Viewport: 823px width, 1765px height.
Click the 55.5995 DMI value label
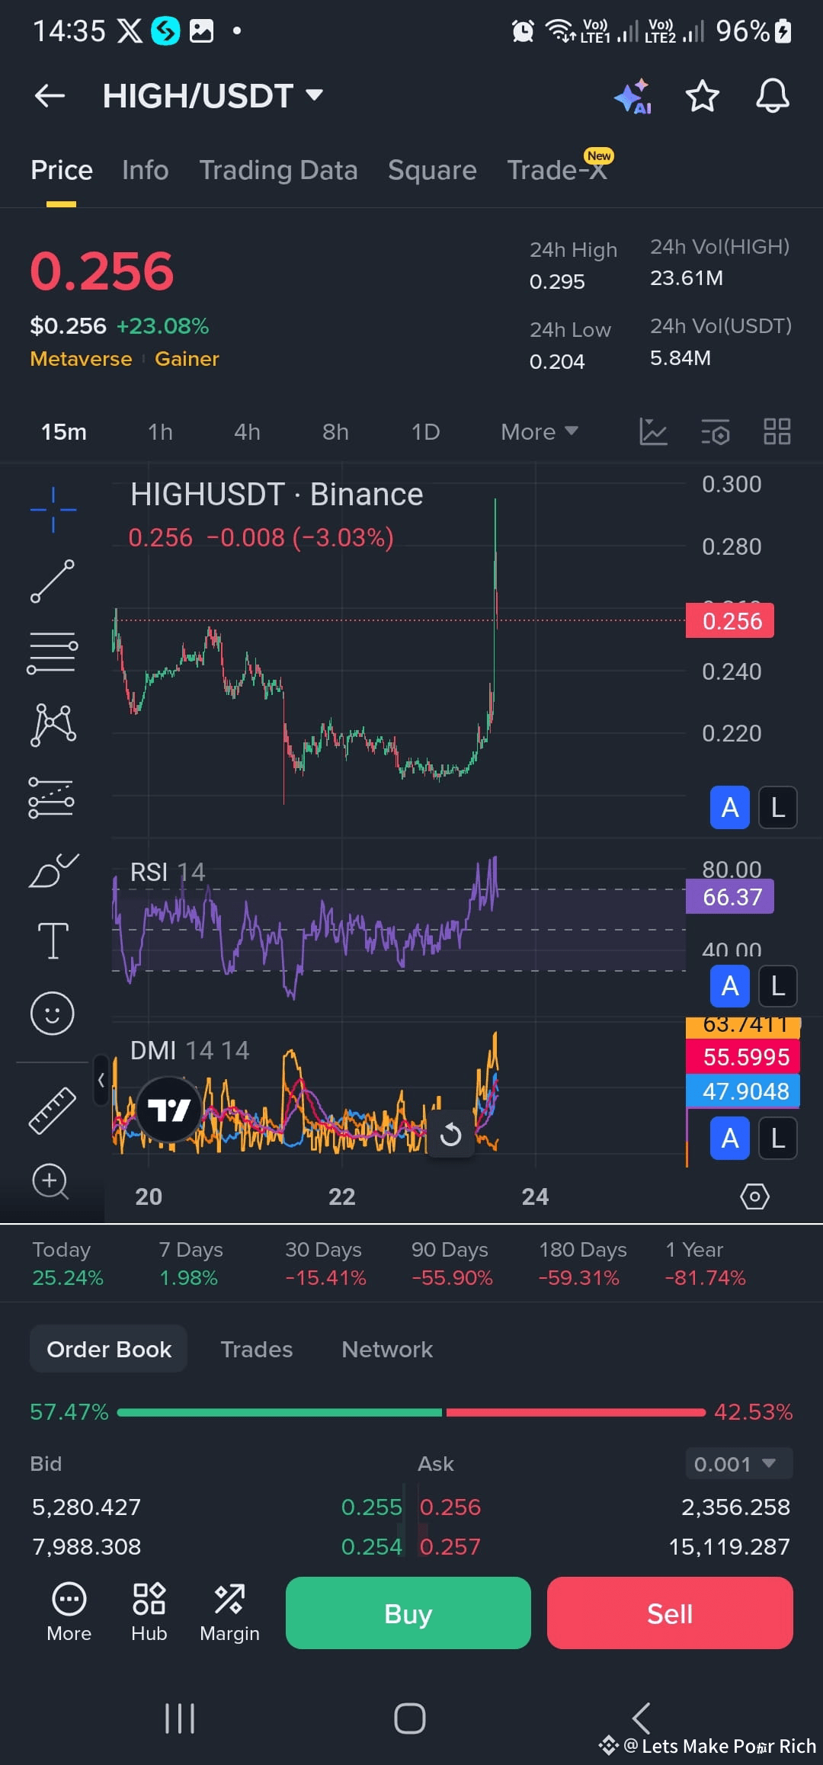(744, 1057)
